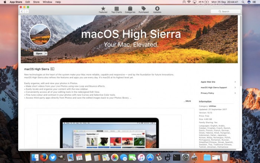Click the battery status indicator
This screenshot has width=260, height=163.
(204, 2)
